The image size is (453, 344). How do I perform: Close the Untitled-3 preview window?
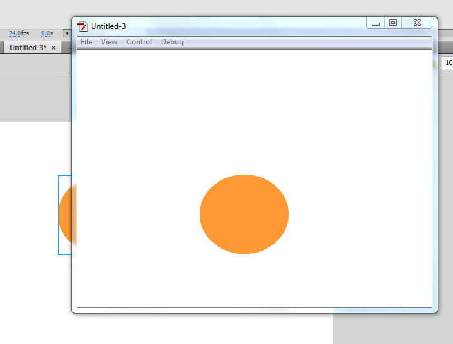[417, 23]
